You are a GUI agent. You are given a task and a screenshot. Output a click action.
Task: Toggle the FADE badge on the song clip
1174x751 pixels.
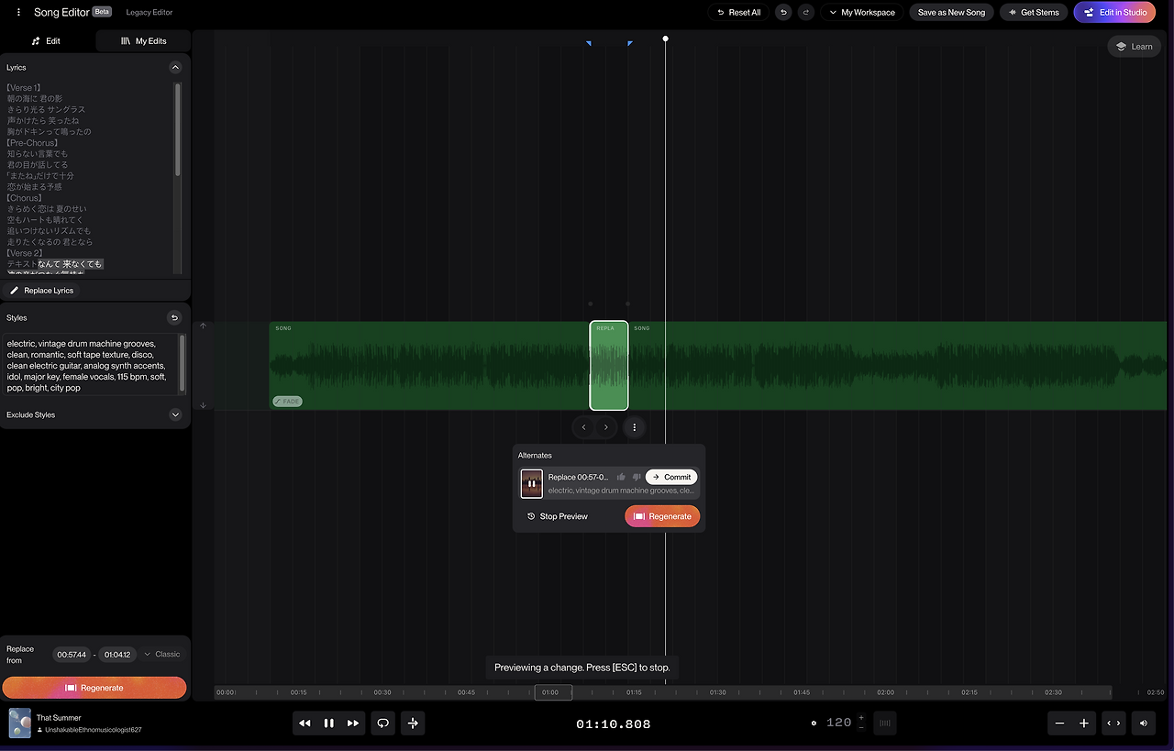[287, 402]
